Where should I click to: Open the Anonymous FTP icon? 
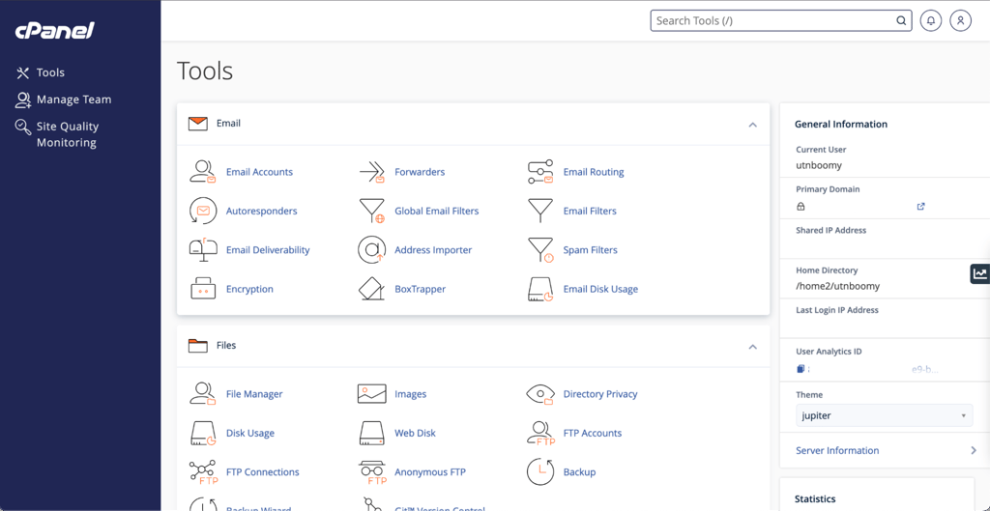click(372, 472)
